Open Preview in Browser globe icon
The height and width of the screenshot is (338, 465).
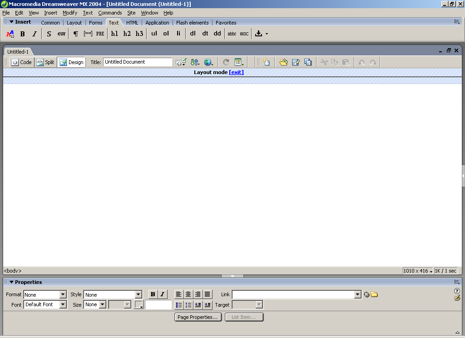[x=208, y=62]
